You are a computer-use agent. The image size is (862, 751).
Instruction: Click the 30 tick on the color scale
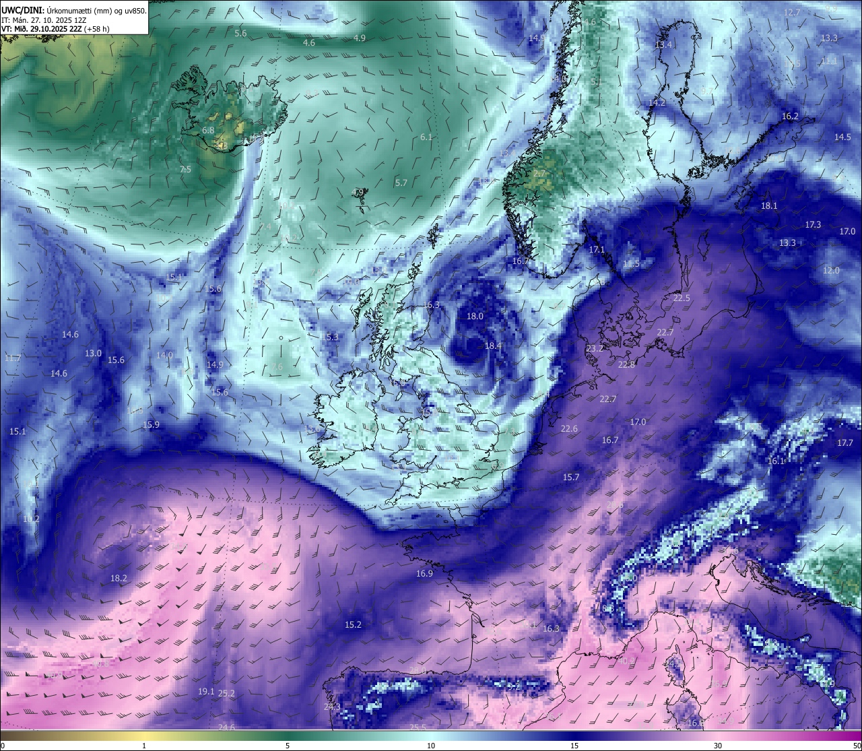click(x=718, y=746)
